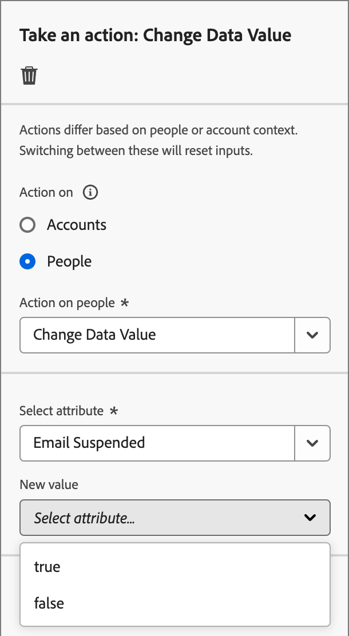
Task: Click the context description text
Action: [x=158, y=141]
